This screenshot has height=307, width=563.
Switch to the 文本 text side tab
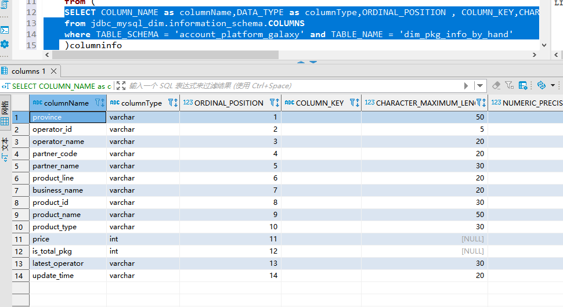[x=5, y=149]
